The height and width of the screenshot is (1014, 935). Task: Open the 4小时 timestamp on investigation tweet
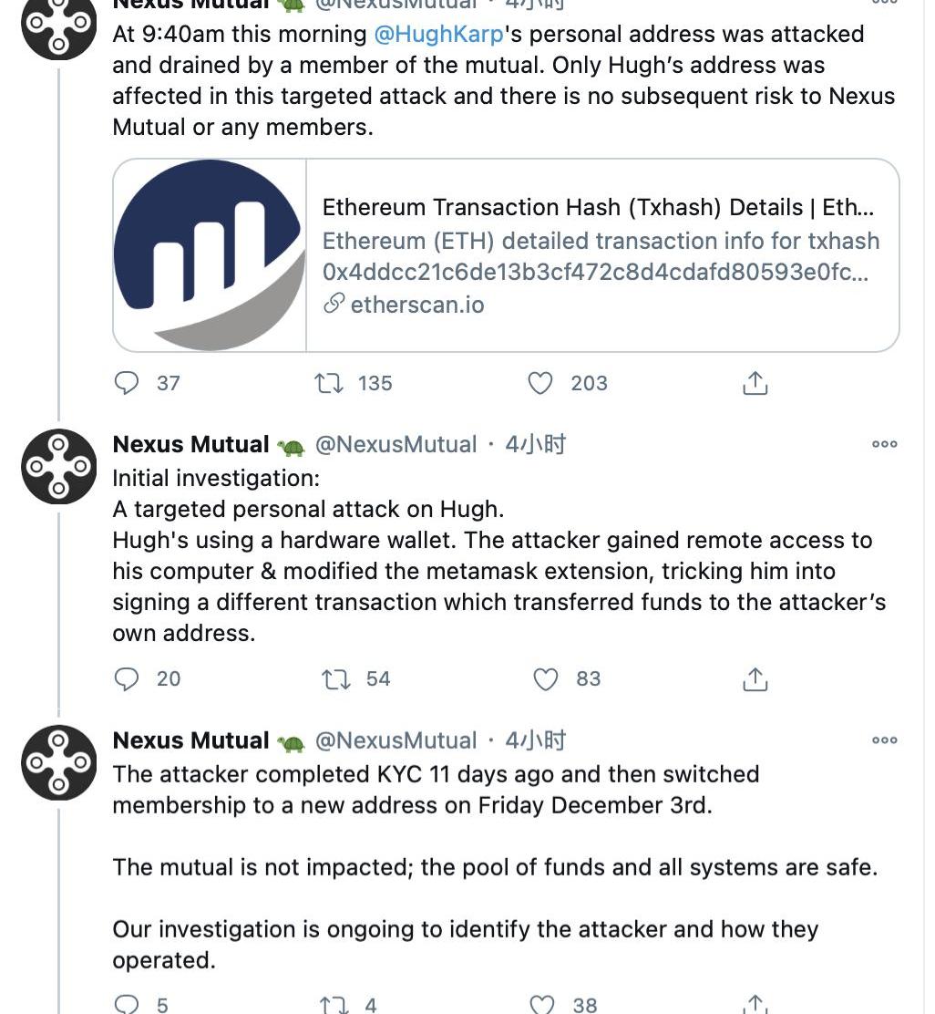536,444
